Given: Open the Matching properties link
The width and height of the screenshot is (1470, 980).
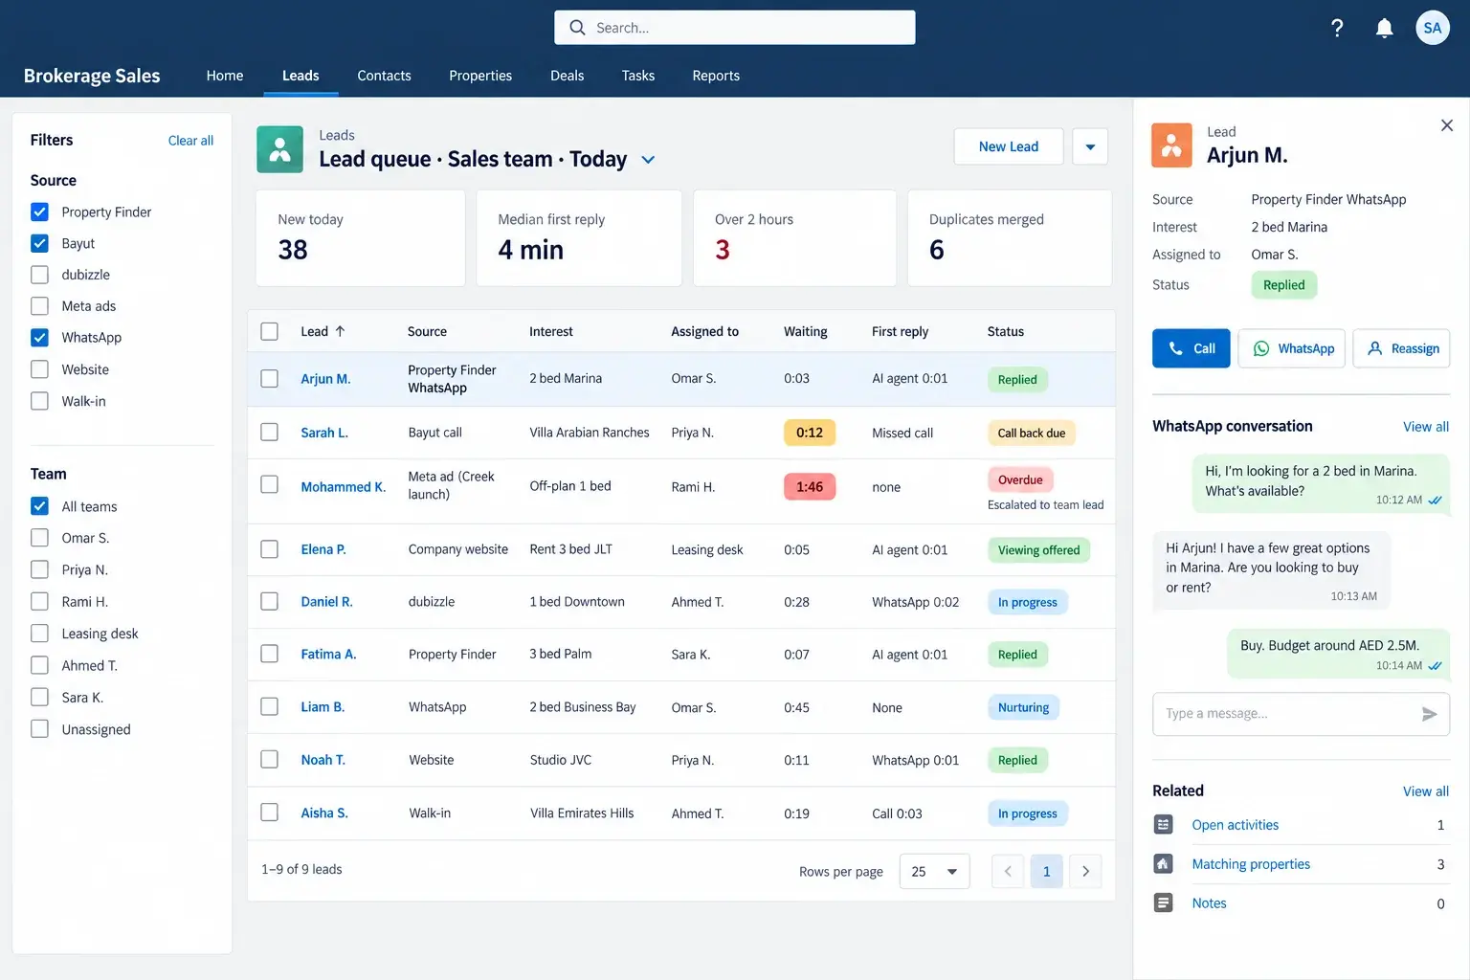Looking at the screenshot, I should click(1251, 864).
